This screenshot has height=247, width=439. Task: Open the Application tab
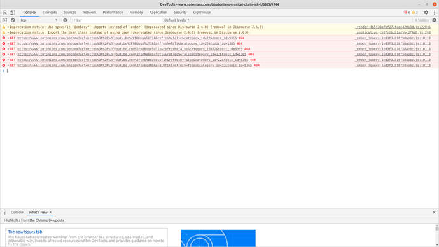158,13
